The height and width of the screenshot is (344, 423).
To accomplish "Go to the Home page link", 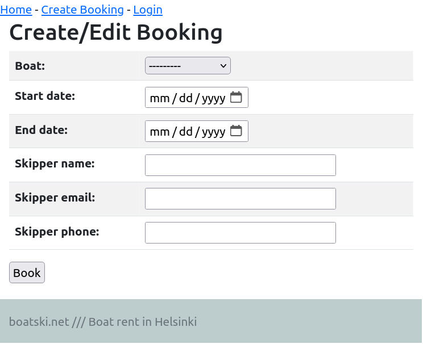I will tap(16, 10).
